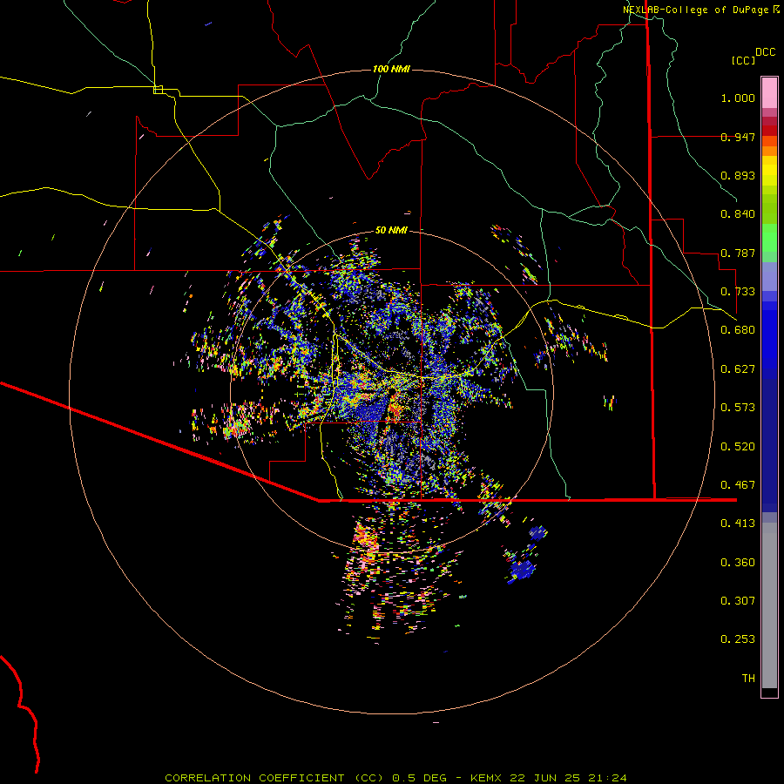Select the 0.413 scale value
Screen dimensions: 784x784
pyautogui.click(x=738, y=524)
